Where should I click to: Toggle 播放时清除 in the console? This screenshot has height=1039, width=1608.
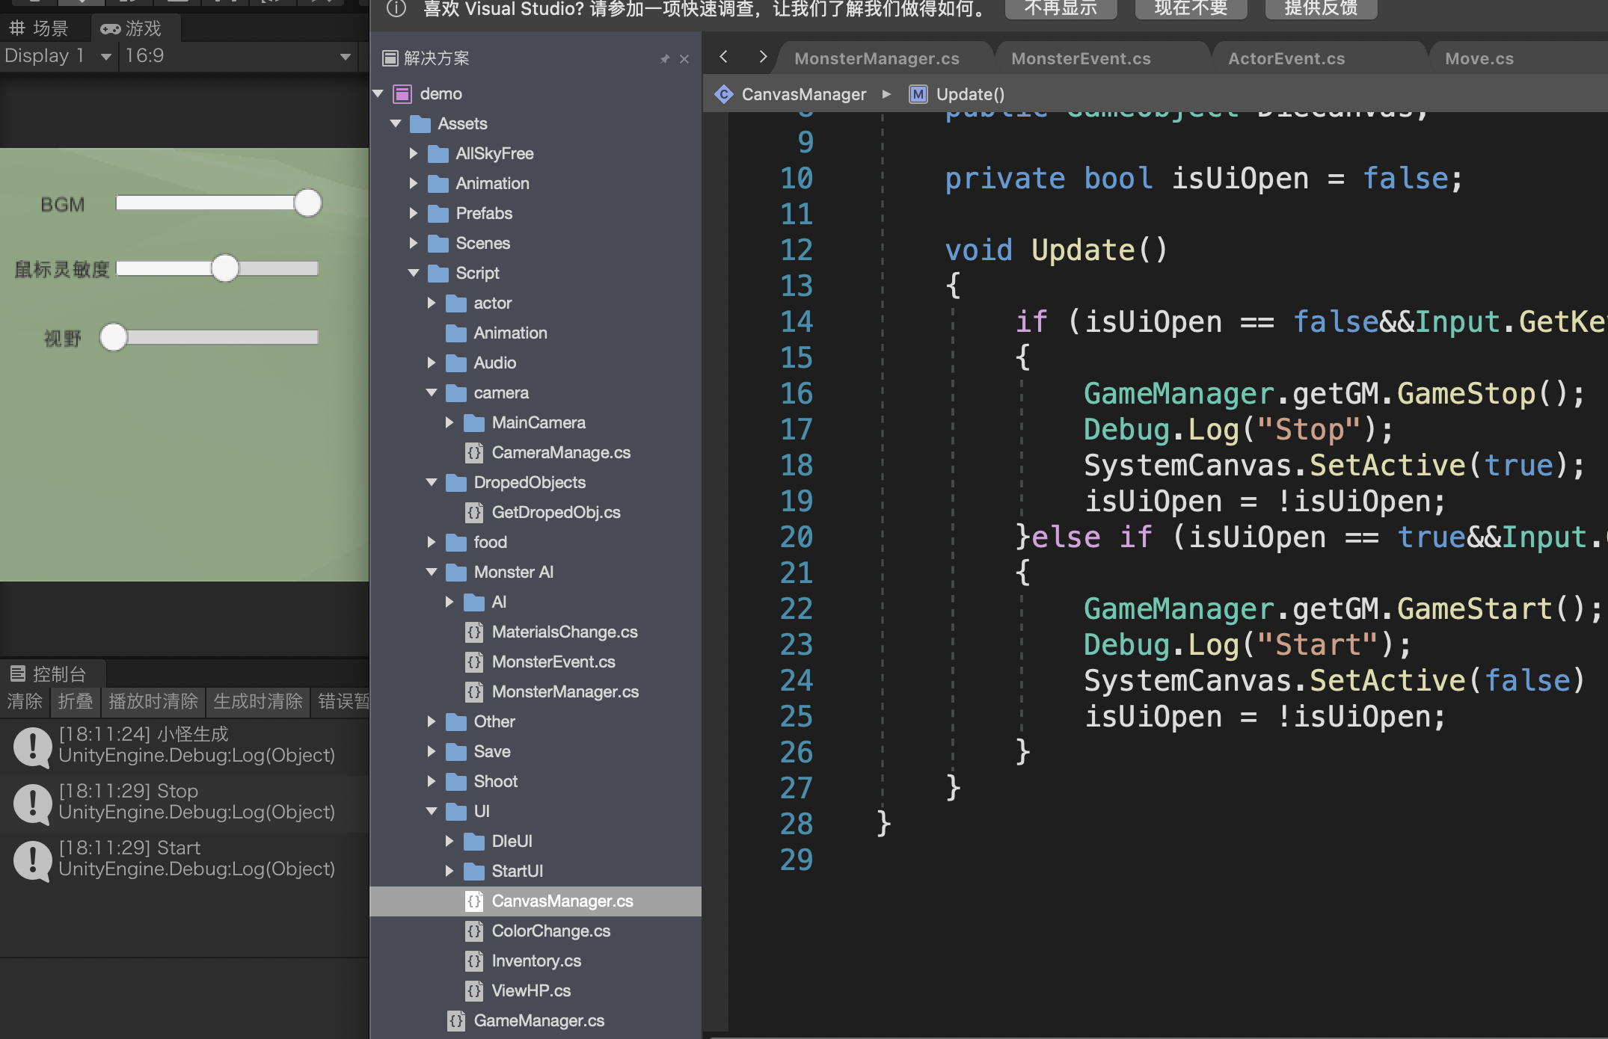(153, 701)
